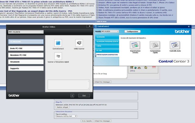Viewport: 195px width, 123px height.
Task: Select SCANSIONE category in Brother Utilities
Action: (26, 42)
